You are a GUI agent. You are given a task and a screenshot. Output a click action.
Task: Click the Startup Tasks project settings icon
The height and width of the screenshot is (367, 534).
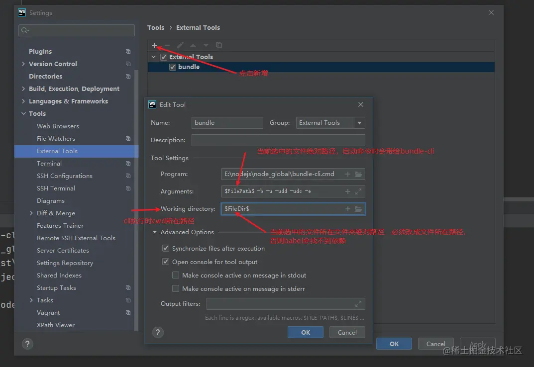pos(128,287)
